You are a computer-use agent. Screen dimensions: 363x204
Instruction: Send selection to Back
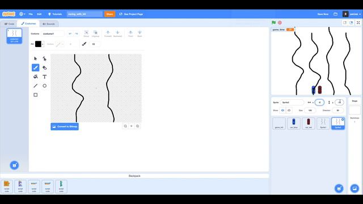(140, 34)
